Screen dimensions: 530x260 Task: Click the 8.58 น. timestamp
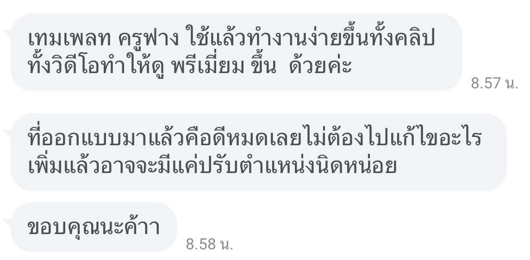click(210, 244)
